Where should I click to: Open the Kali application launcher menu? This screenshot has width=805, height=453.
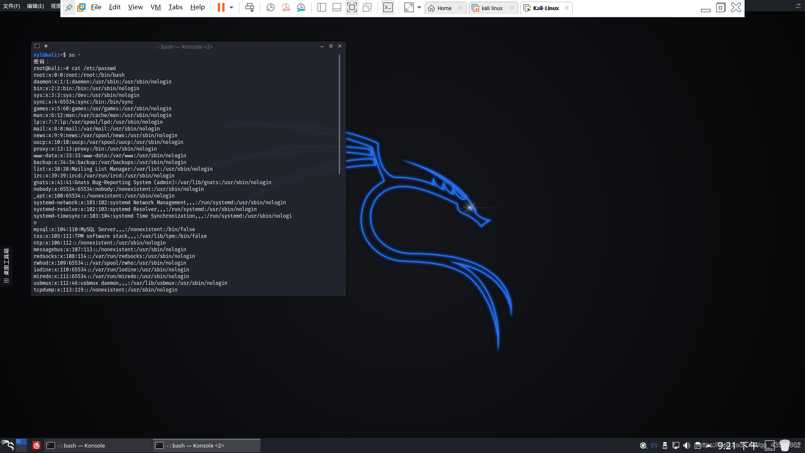(8, 445)
